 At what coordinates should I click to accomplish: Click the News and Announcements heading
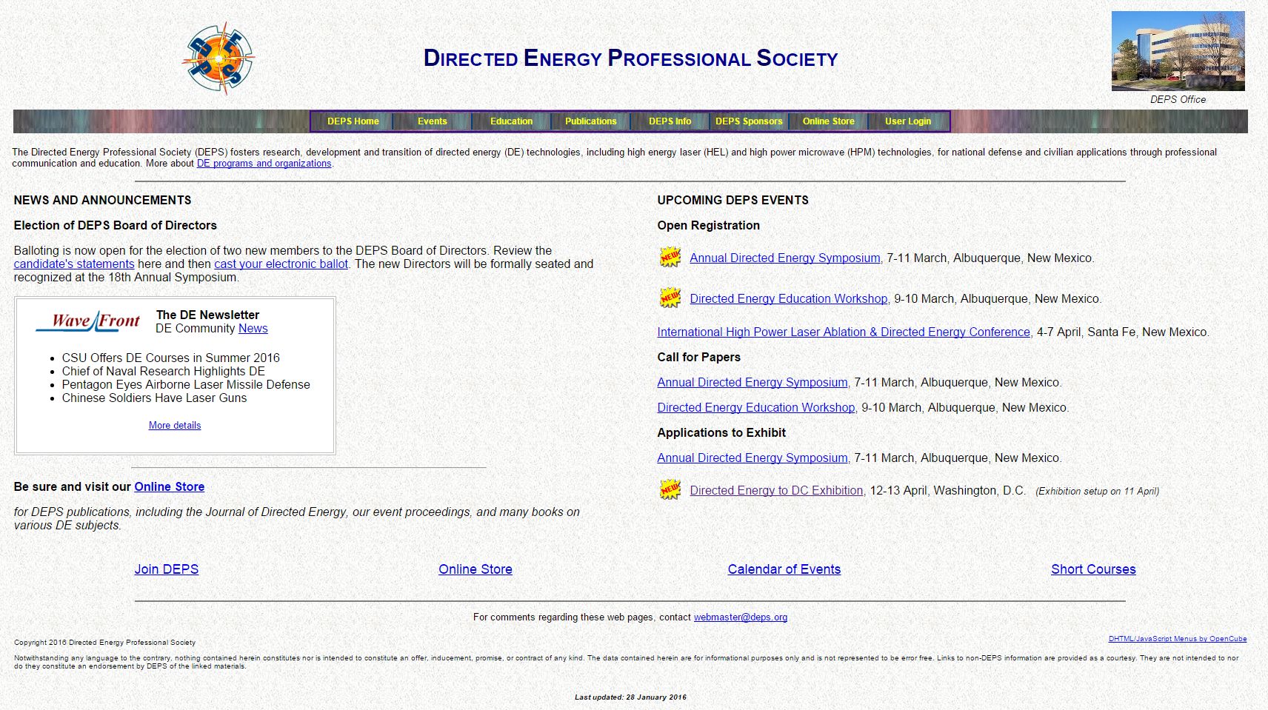103,201
